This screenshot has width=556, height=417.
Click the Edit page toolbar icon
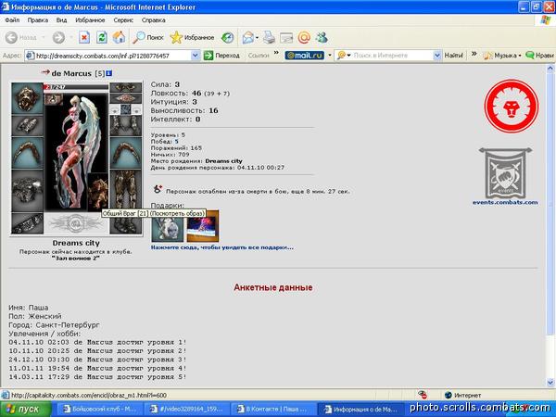click(x=286, y=37)
